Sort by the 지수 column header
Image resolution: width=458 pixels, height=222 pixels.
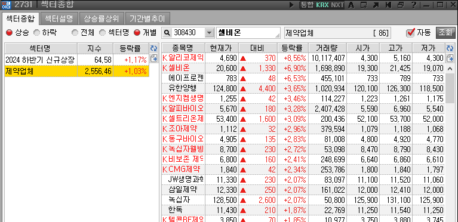coord(95,48)
